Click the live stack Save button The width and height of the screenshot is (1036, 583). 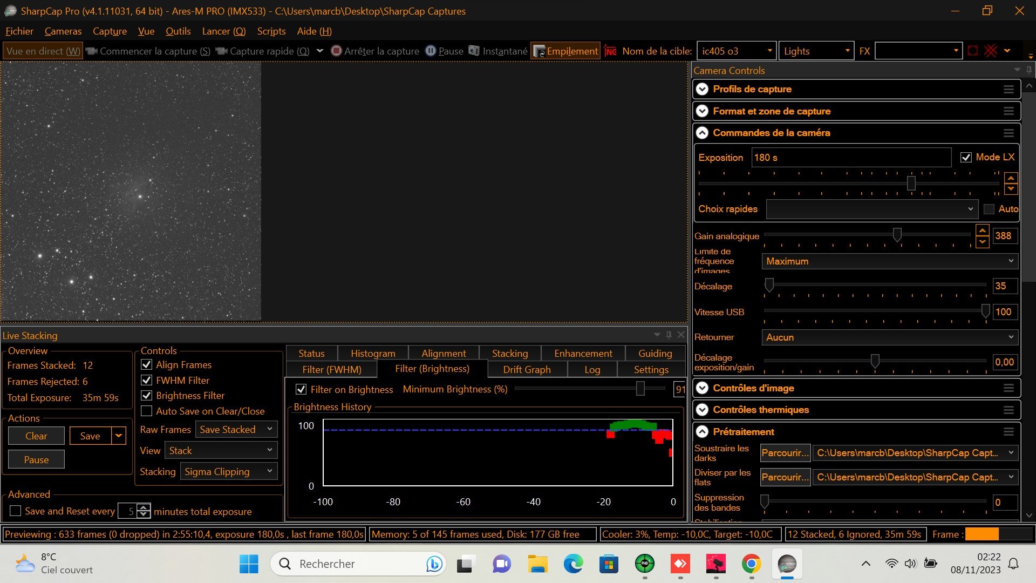[90, 436]
